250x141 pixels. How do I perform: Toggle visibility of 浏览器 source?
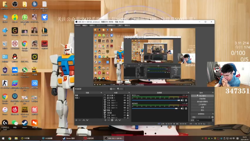[125, 113]
